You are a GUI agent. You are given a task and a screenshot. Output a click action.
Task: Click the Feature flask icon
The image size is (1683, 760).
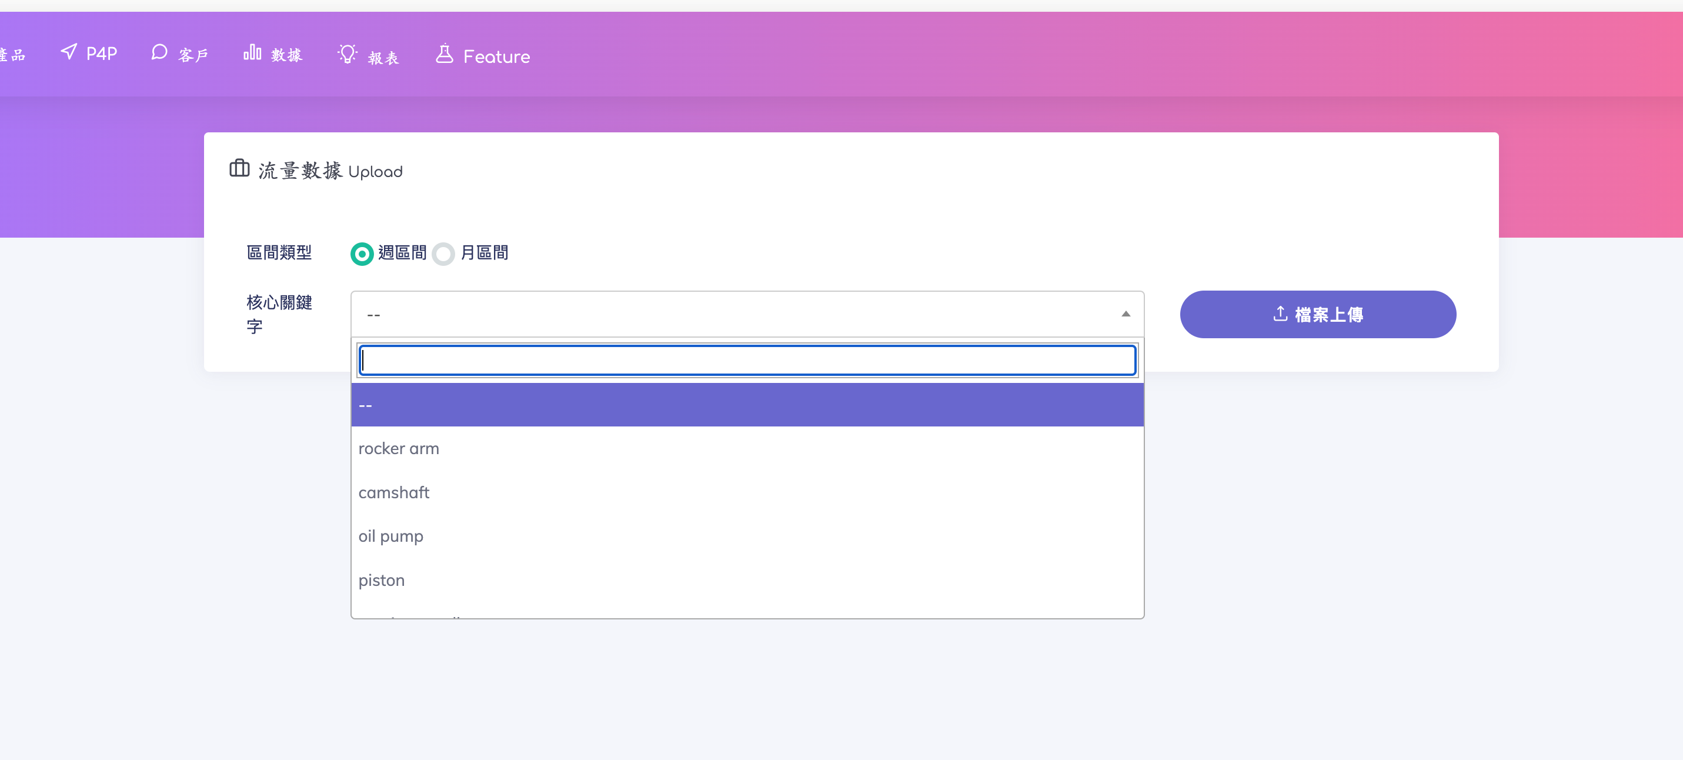[x=444, y=54]
